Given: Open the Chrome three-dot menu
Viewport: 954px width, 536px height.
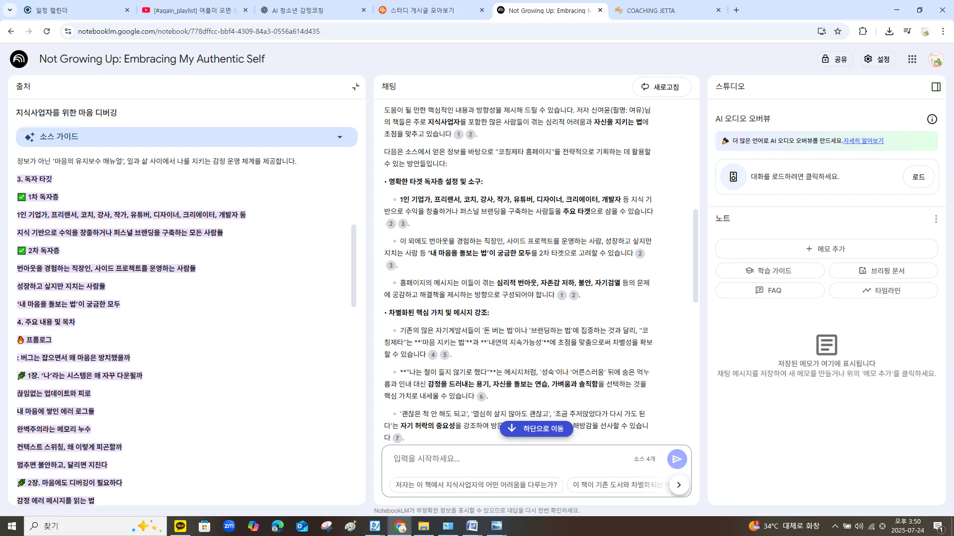Looking at the screenshot, I should pyautogui.click(x=944, y=31).
